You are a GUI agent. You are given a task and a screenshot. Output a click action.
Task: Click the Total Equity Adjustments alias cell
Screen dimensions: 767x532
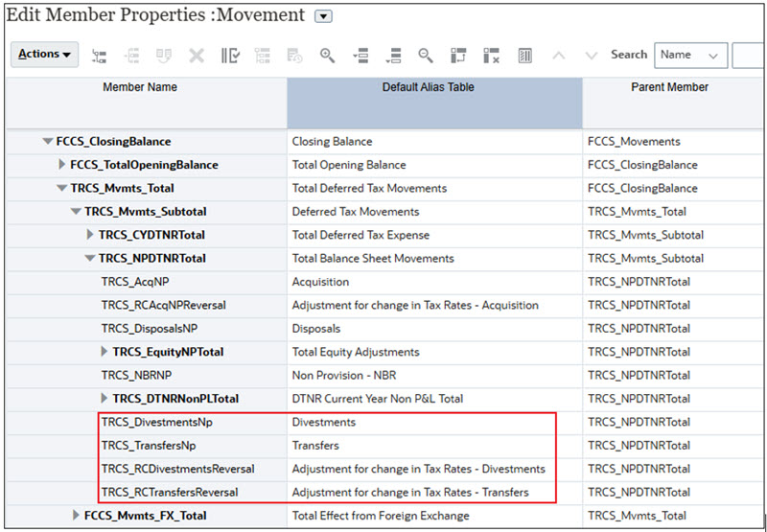coord(435,352)
